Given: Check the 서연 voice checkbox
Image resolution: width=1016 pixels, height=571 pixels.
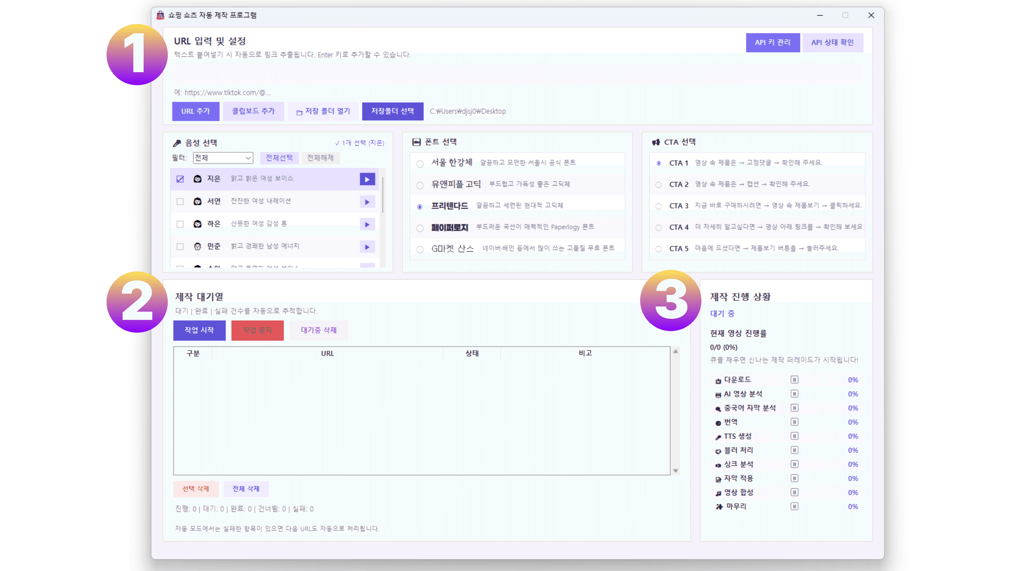Looking at the screenshot, I should tap(180, 201).
